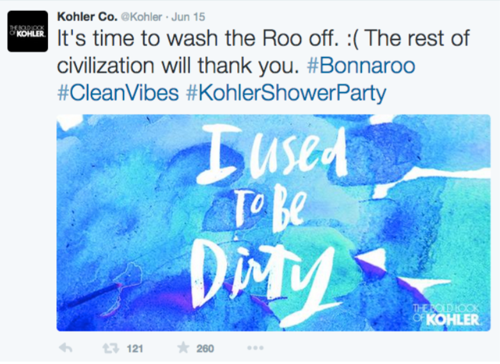500x364 pixels.
Task: Retweet this Kohler post
Action: pyautogui.click(x=111, y=349)
